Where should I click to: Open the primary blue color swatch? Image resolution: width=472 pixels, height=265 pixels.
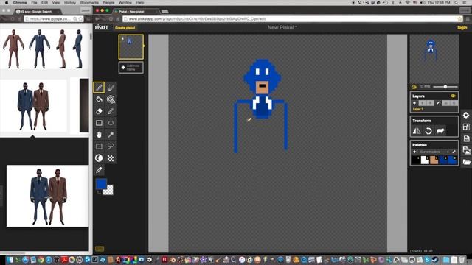tap(101, 183)
